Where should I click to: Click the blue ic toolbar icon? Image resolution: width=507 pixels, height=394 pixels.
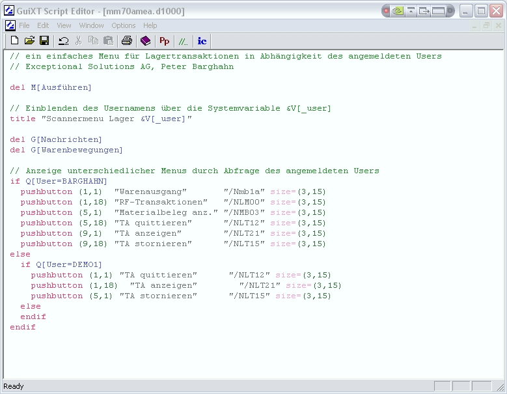click(x=202, y=41)
